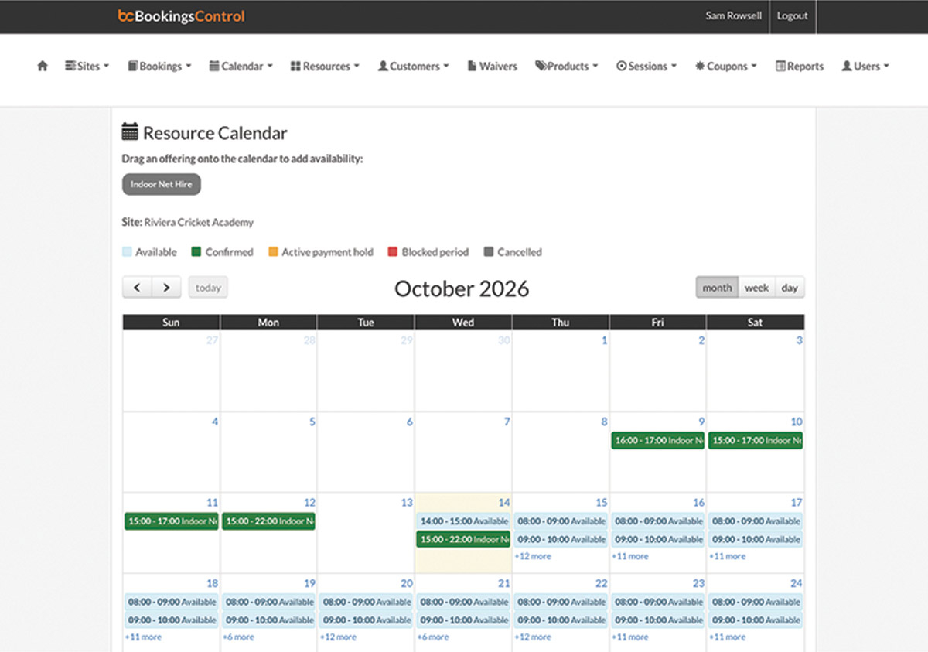928x652 pixels.
Task: Click the Confirmed legend color swatch
Action: tap(196, 252)
